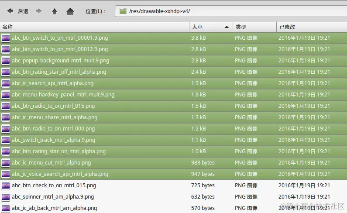Viewport: 347px width, 213px height.
Task: Click icon of abc_btn_radio_to_on_mtrl_000.png
Action: pyautogui.click(x=6, y=129)
